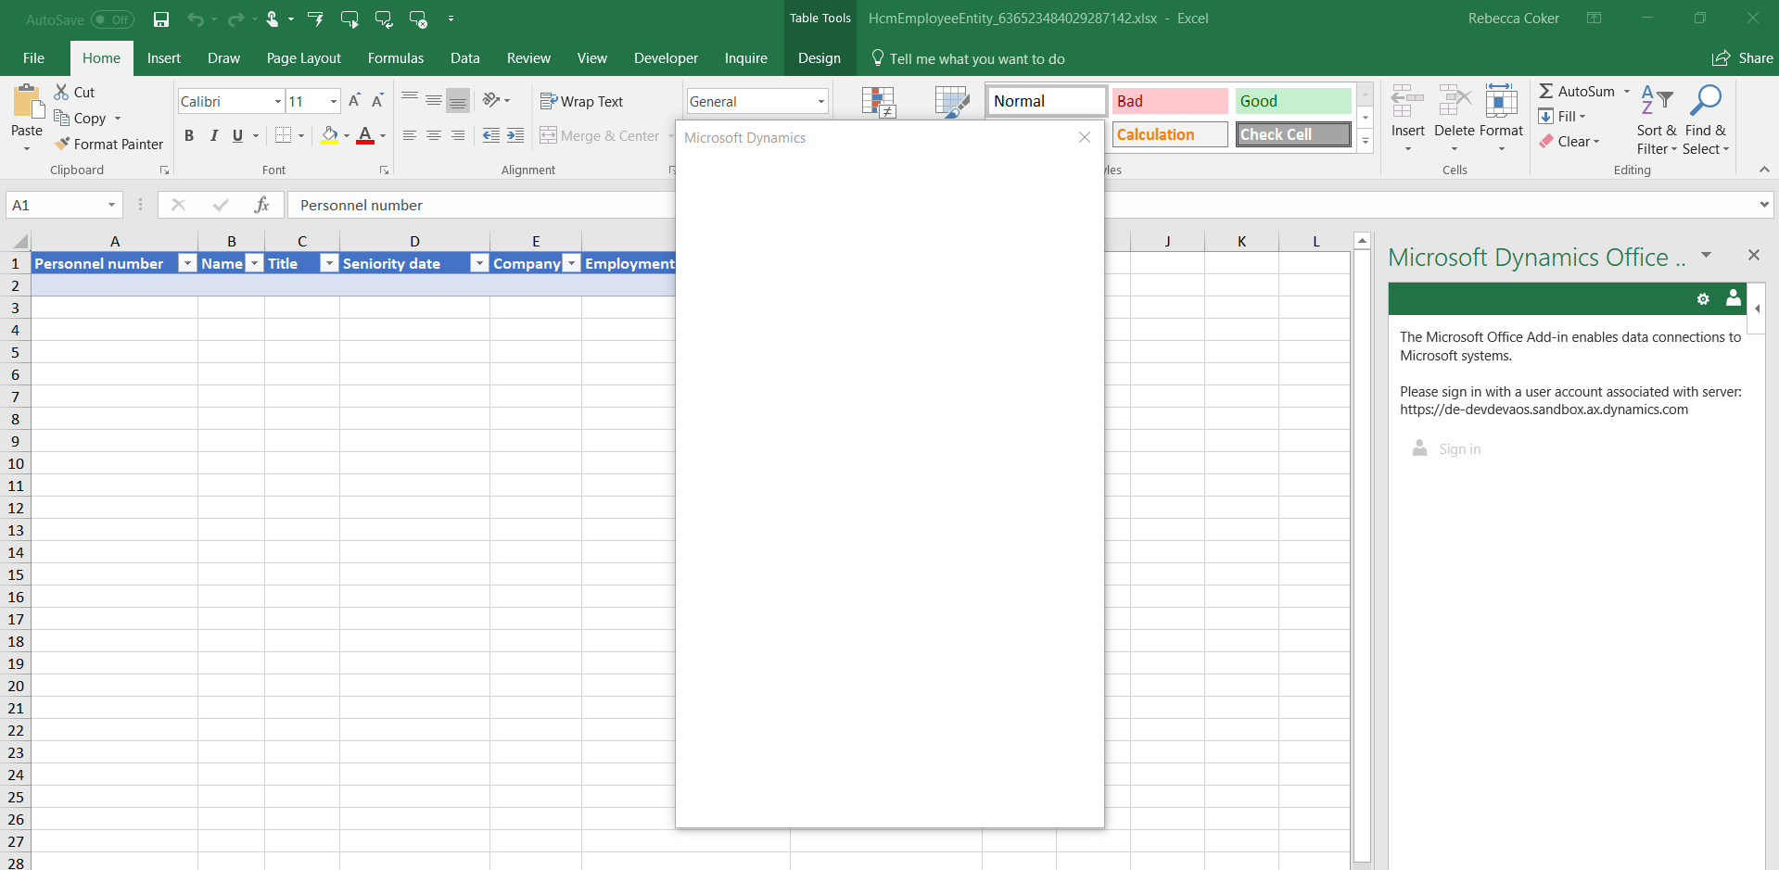Click the Orientation text angle icon
1779x870 pixels.
coord(491,100)
